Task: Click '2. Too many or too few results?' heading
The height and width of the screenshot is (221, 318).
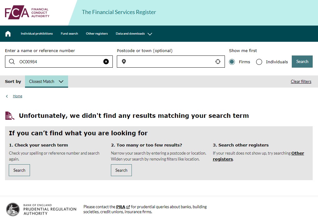Action: point(147,145)
